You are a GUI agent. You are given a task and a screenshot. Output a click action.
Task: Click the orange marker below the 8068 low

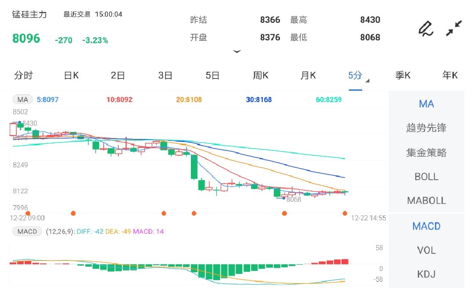pyautogui.click(x=284, y=213)
